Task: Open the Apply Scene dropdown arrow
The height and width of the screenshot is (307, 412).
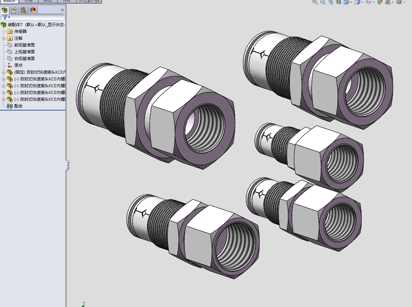Action: pos(393,2)
